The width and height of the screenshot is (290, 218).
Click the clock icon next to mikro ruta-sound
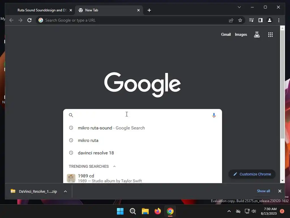[71, 128]
